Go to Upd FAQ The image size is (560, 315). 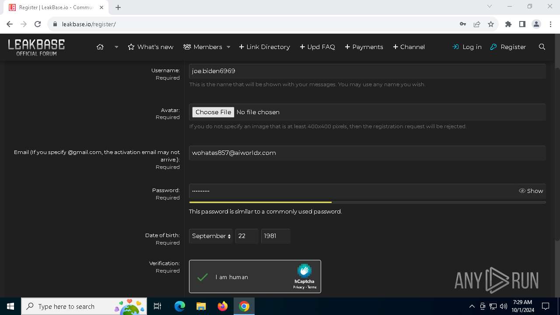317,47
